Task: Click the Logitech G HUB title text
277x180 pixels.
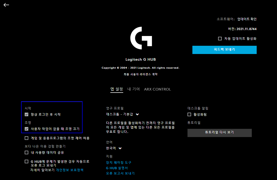Action: pyautogui.click(x=141, y=60)
